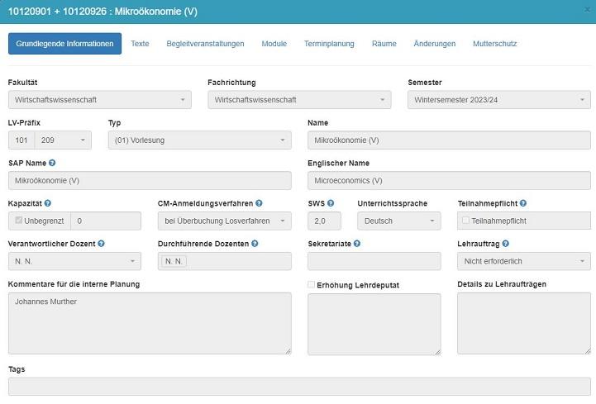
Task: Click help icon next to SAP Name
Action: 52,163
